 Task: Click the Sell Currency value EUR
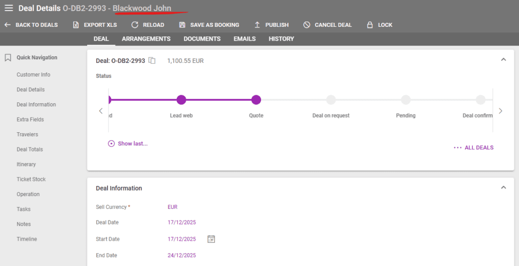pyautogui.click(x=172, y=207)
